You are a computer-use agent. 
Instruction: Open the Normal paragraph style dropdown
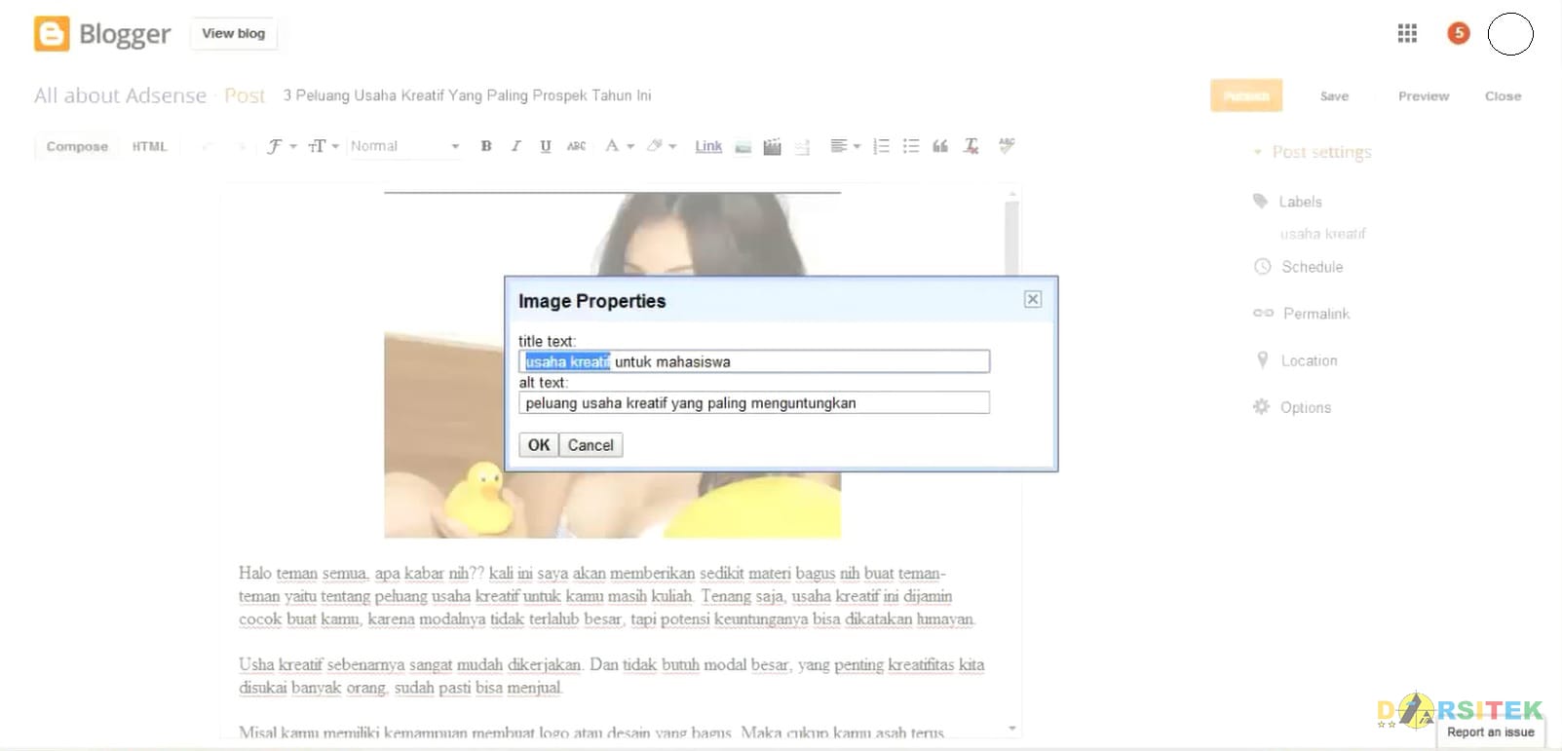[404, 146]
